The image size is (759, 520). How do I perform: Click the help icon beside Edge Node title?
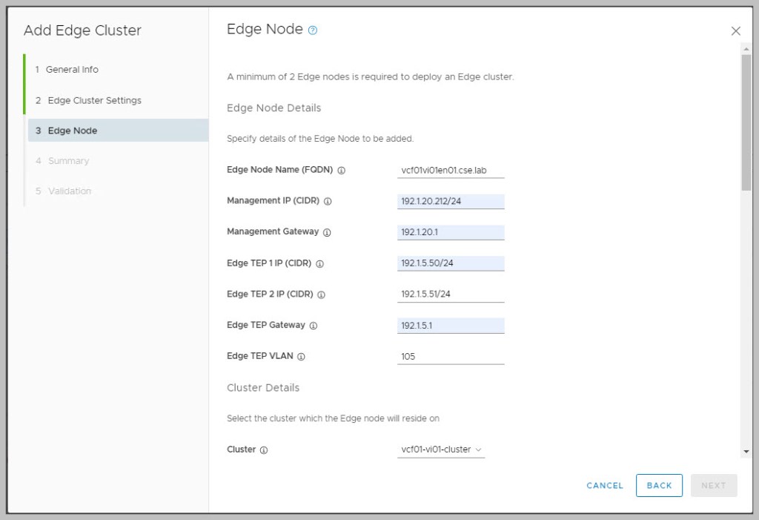coord(313,30)
